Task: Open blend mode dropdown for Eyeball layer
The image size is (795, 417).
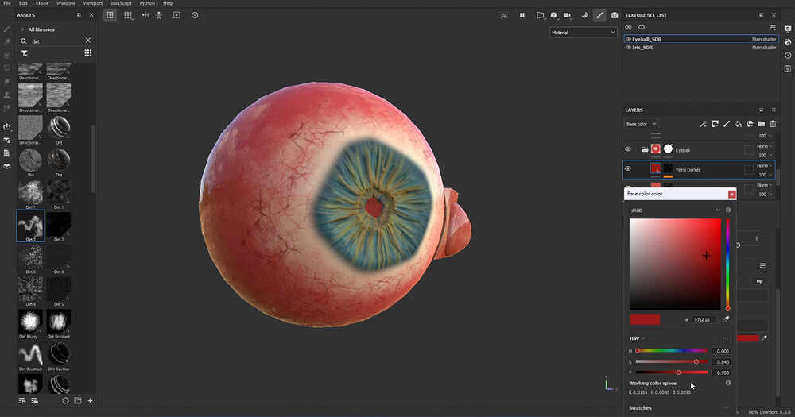Action: coord(765,146)
